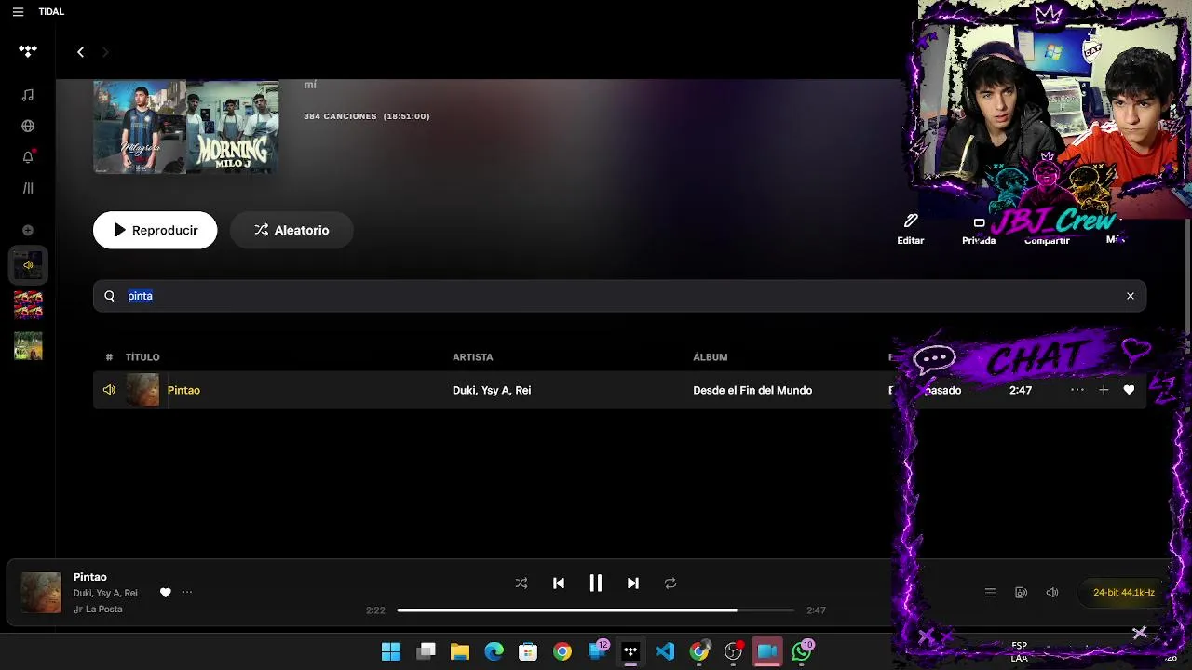The width and height of the screenshot is (1192, 670).
Task: Open File Explorer from taskbar
Action: click(x=460, y=651)
